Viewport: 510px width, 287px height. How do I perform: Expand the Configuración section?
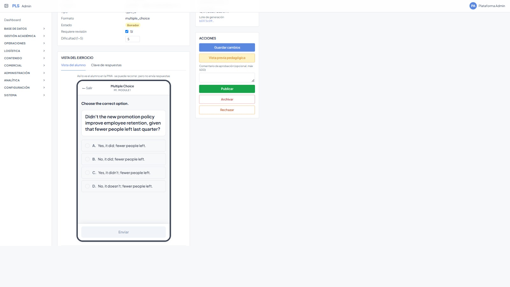25,88
